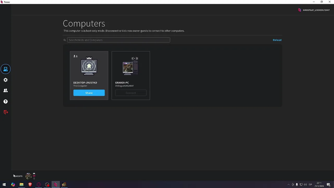Screen dimensions: 334x188
Task: Click the DESKTOP-J9U37KD name text
Action: [x=85, y=83]
